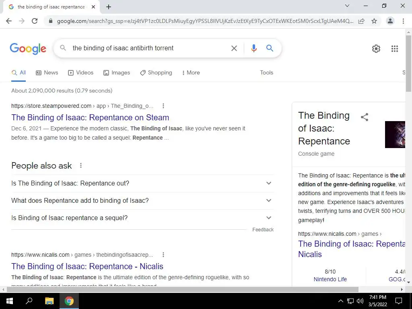This screenshot has height=309, width=412.
Task: Open options for the Steam result
Action: click(163, 106)
